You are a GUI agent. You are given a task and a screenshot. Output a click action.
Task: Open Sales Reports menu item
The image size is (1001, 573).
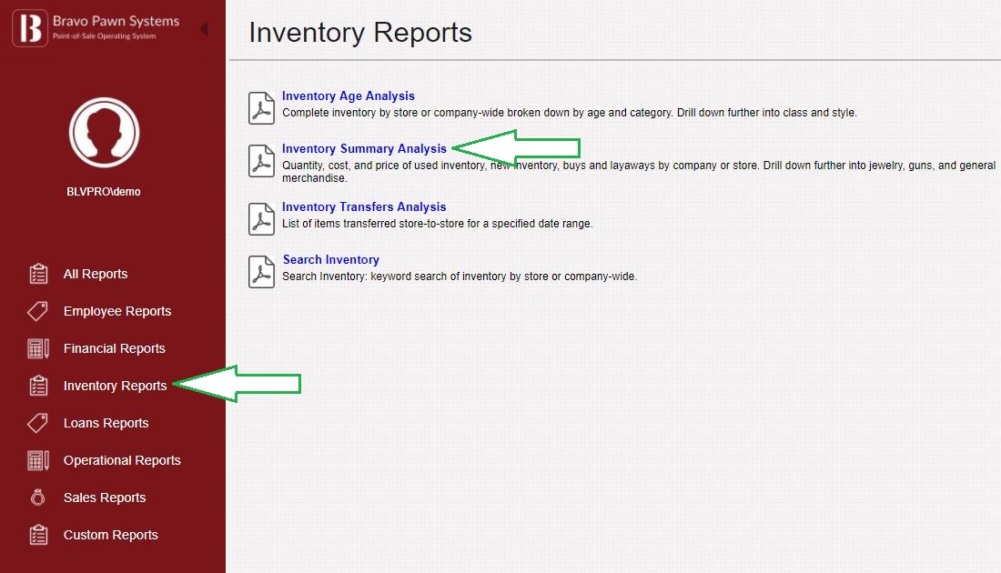click(x=105, y=498)
